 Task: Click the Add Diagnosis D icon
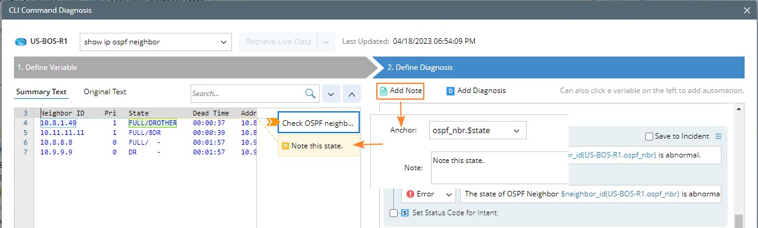coord(451,91)
